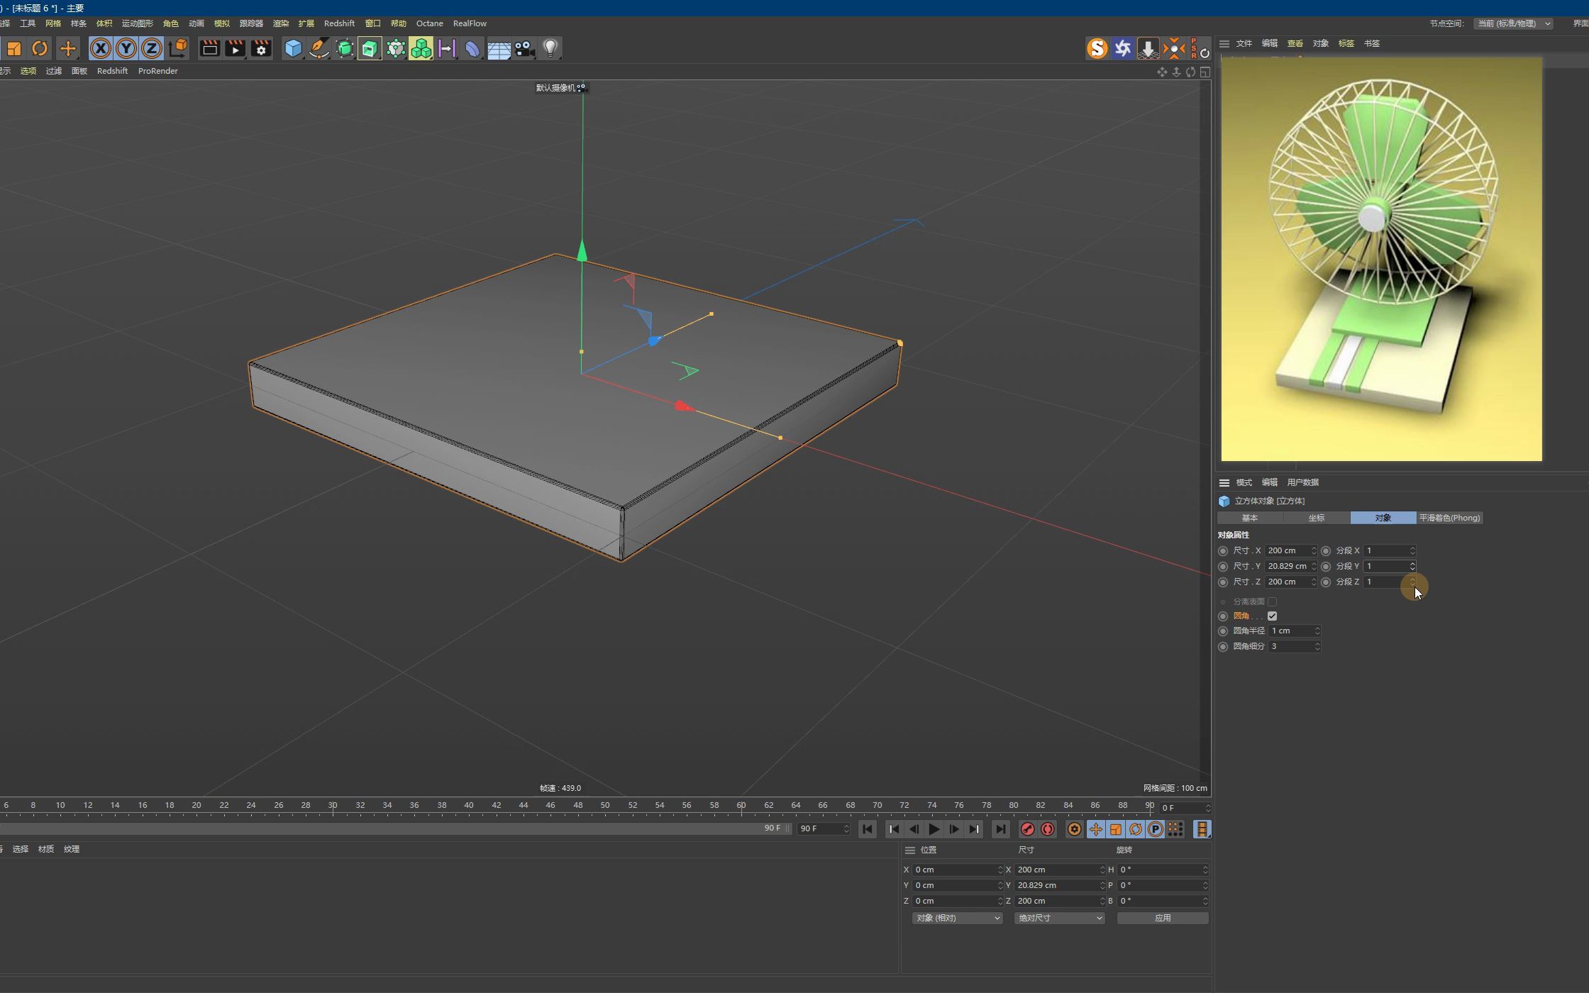
Task: Click the volume builder icon
Action: click(395, 48)
